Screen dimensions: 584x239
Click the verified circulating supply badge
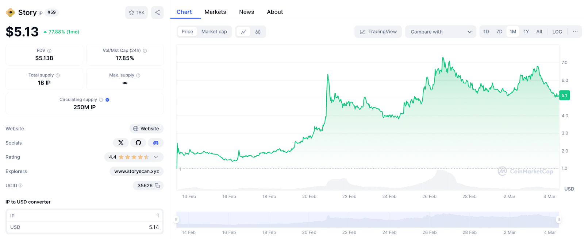[x=107, y=100]
